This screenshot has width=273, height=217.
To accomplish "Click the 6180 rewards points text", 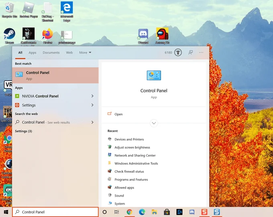I will click(168, 53).
